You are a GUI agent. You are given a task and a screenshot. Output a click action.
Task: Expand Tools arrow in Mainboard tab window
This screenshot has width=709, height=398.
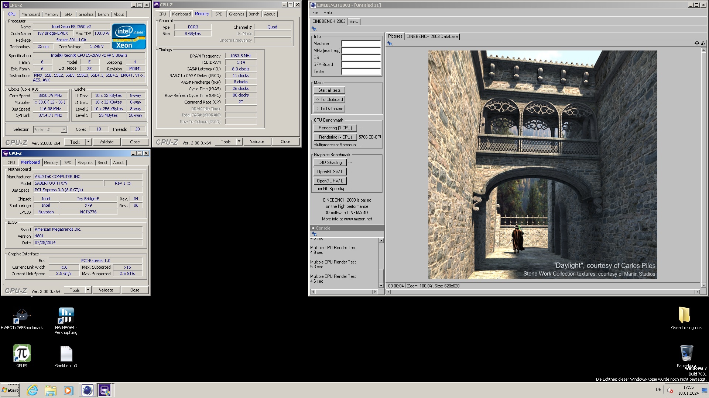(88, 290)
